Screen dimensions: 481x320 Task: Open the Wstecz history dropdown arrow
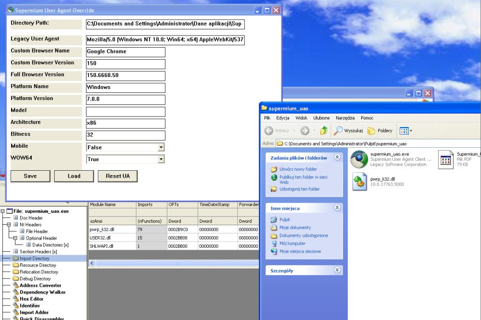[x=294, y=131]
